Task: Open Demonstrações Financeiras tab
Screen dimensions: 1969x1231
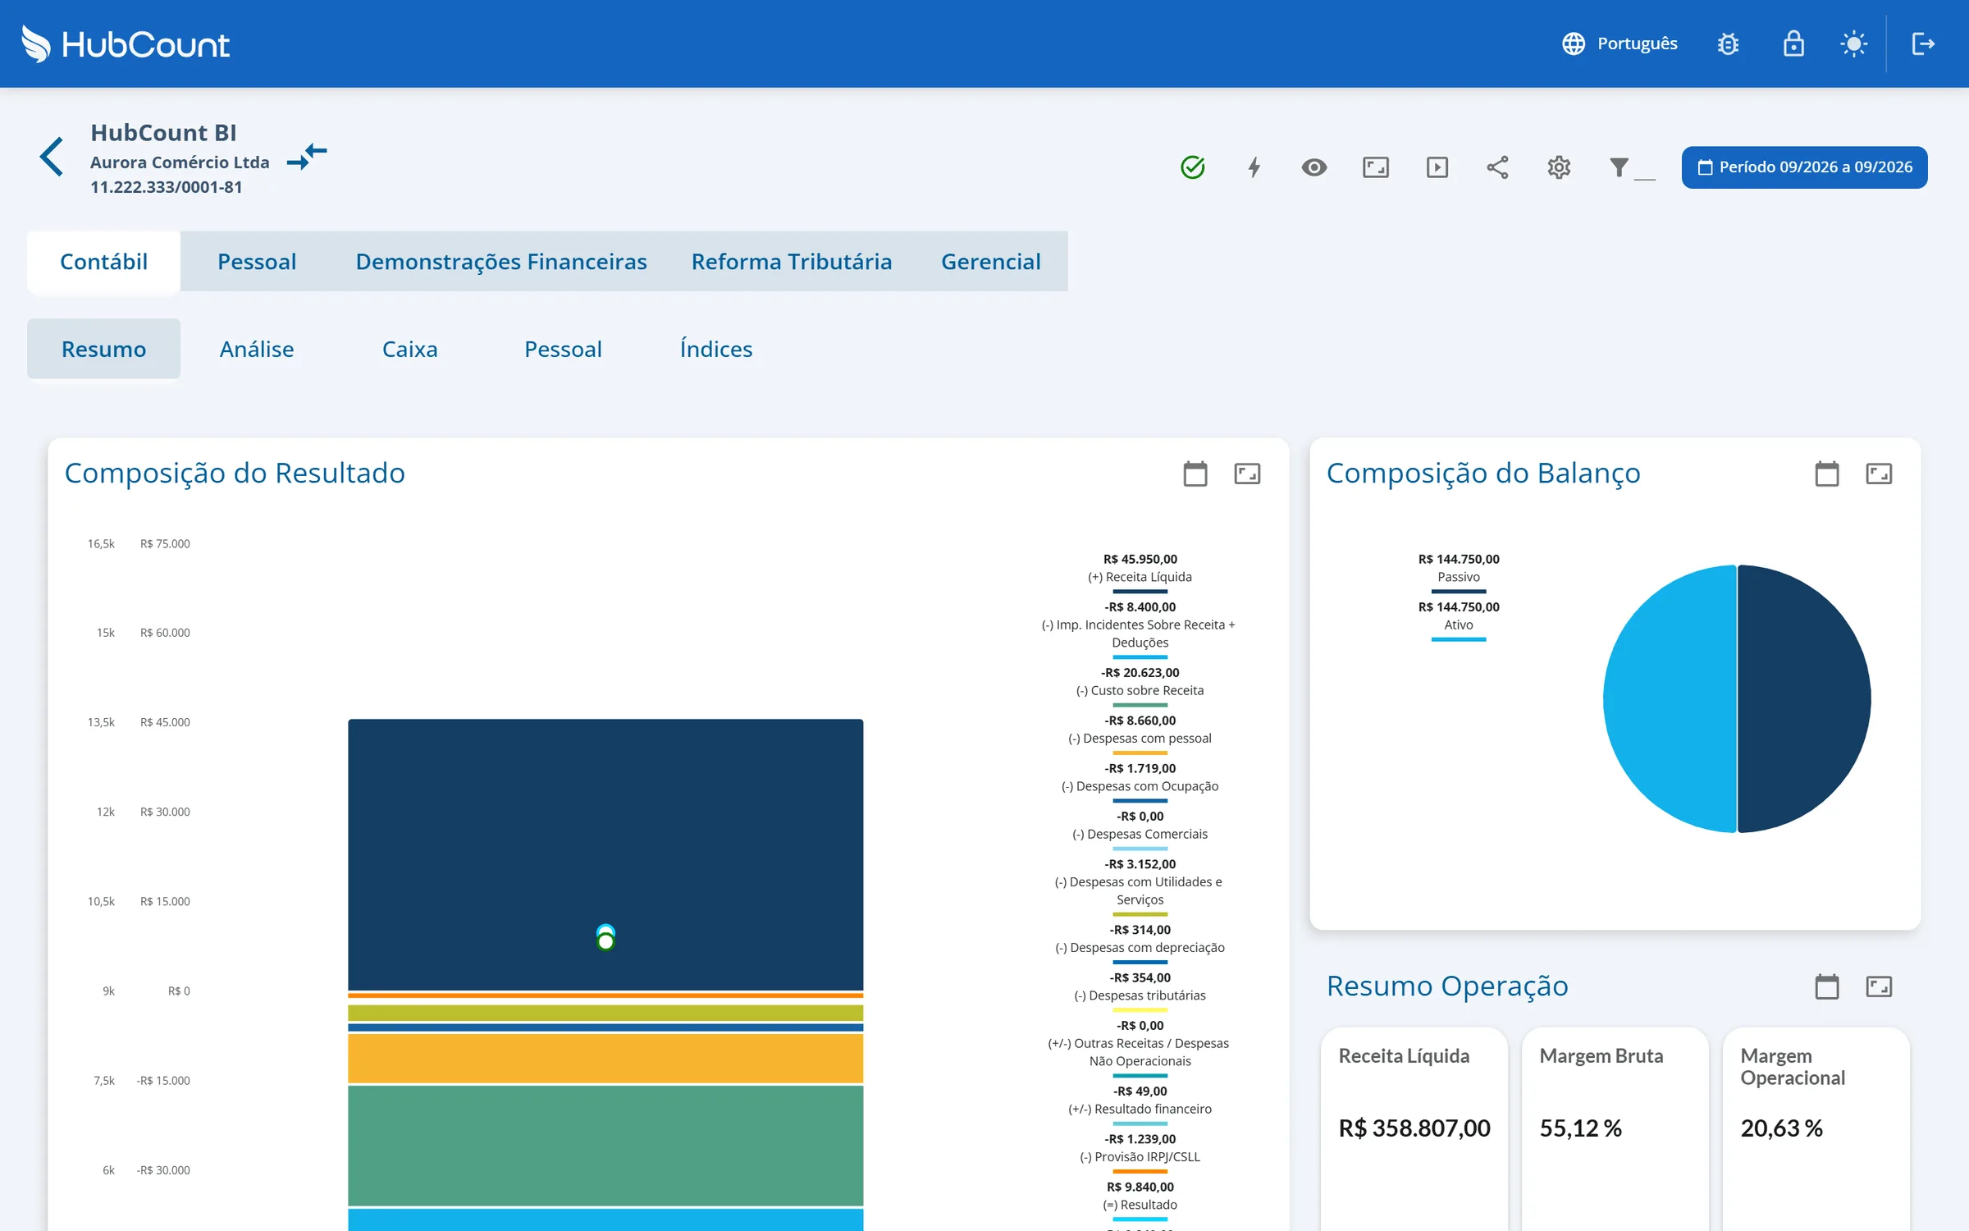Action: 501,261
